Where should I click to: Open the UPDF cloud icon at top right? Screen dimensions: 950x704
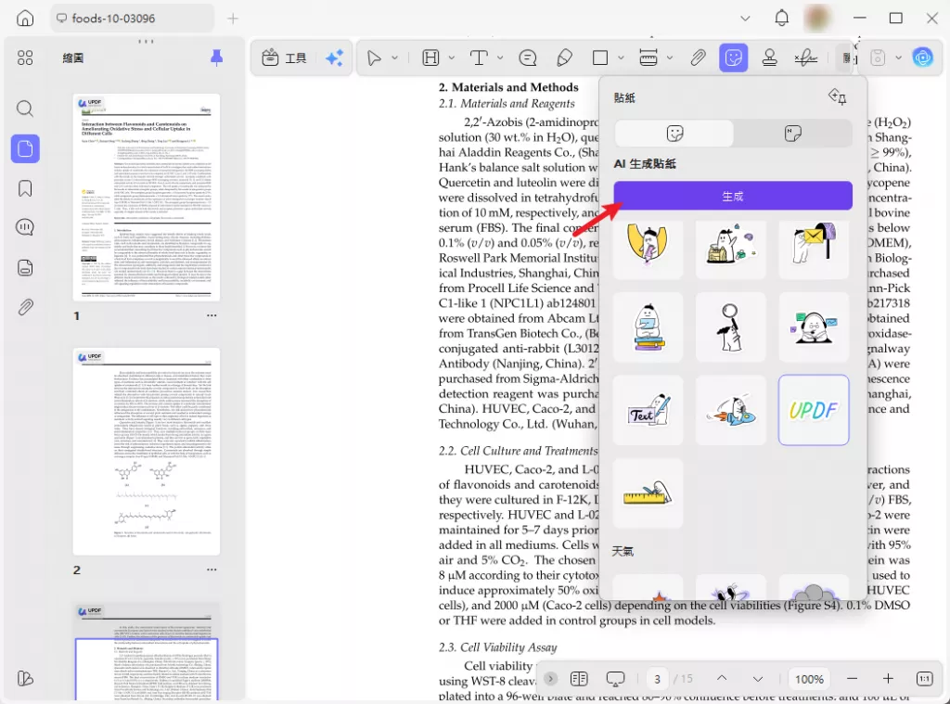(x=923, y=58)
